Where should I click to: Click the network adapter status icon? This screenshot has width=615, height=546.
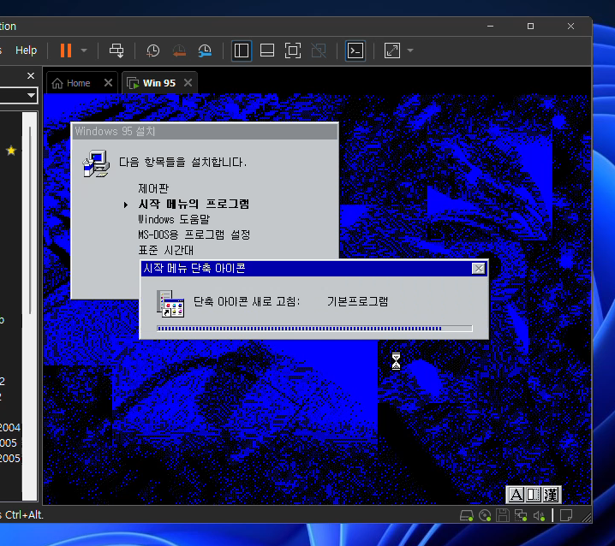pos(521,515)
